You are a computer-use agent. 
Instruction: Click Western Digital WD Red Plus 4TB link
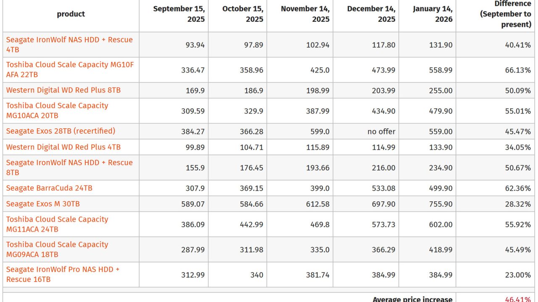[x=63, y=147]
